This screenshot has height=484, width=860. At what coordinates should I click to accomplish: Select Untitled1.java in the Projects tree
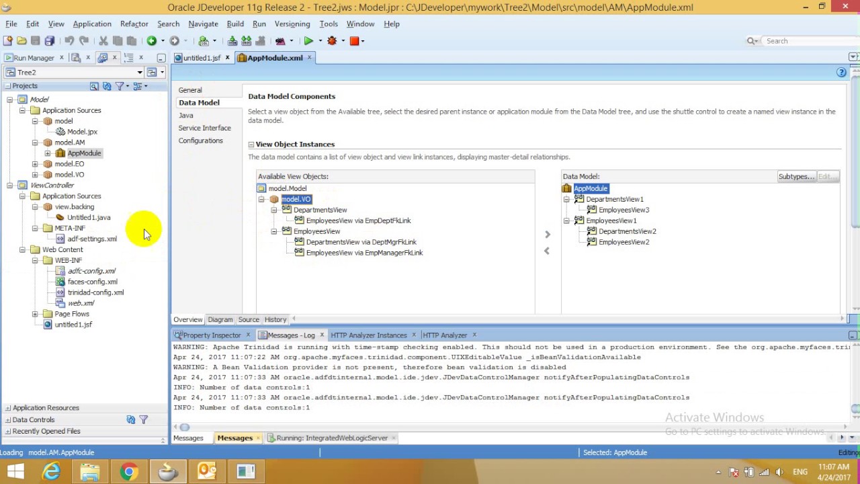pyautogui.click(x=89, y=218)
